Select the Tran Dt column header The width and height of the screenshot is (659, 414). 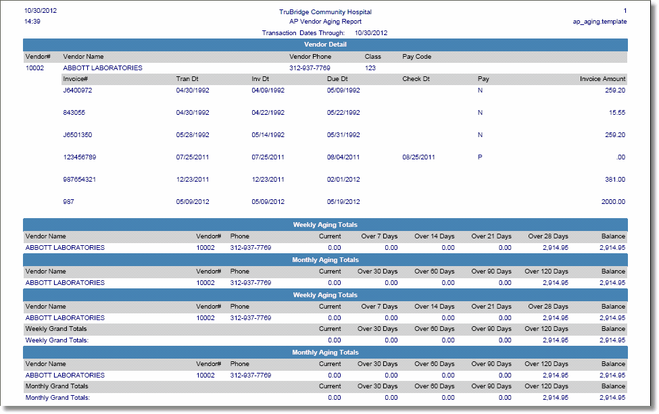click(187, 79)
